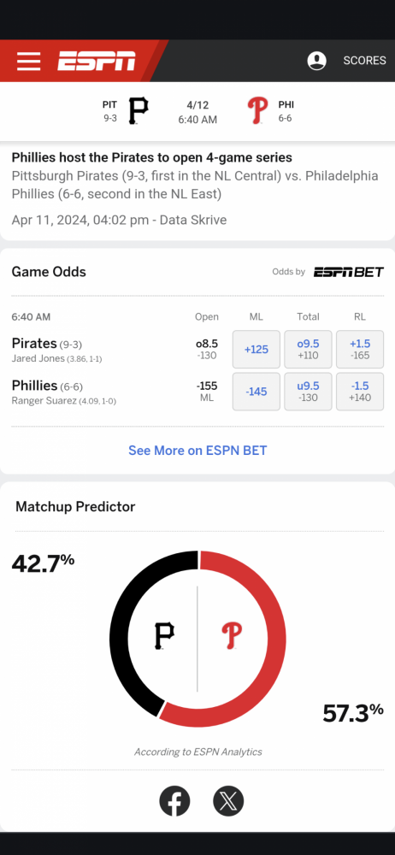Open the user profile icon
The width and height of the screenshot is (395, 855).
[316, 61]
